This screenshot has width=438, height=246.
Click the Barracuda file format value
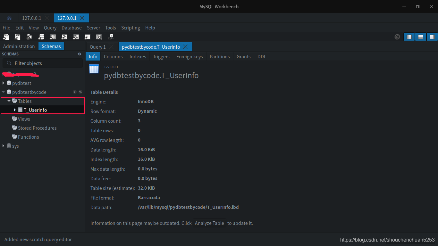pos(149,198)
